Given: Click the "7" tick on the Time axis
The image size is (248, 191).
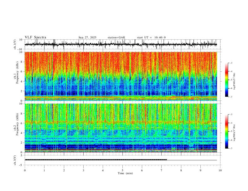Looking at the screenshot, I should tap(162, 170).
